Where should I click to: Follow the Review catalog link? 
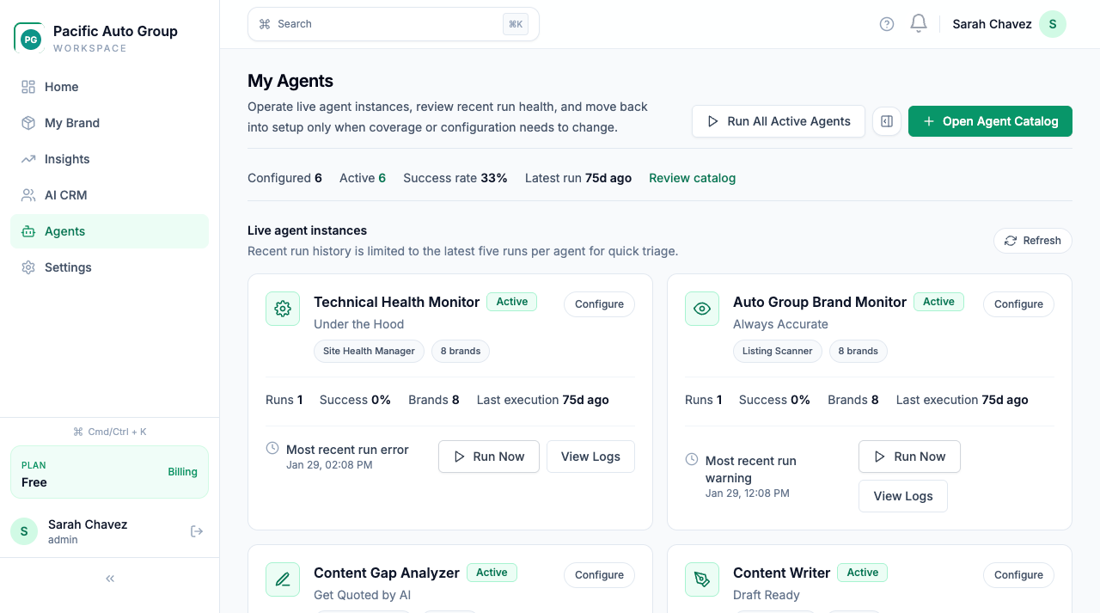(692, 178)
